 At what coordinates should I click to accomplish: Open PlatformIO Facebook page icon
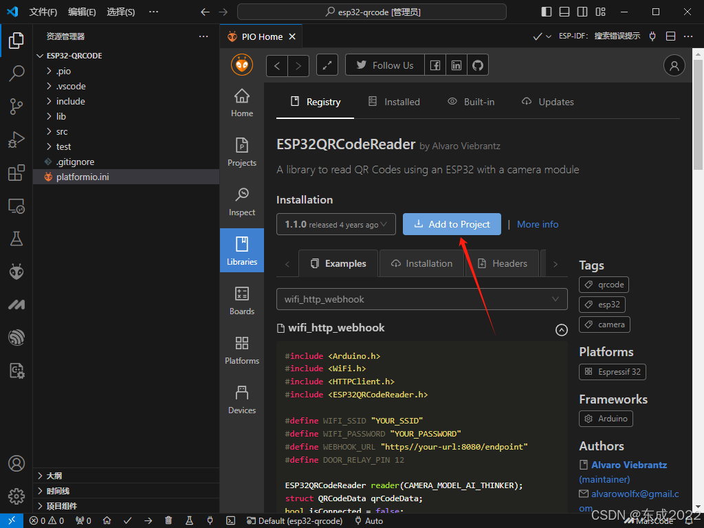(x=434, y=65)
